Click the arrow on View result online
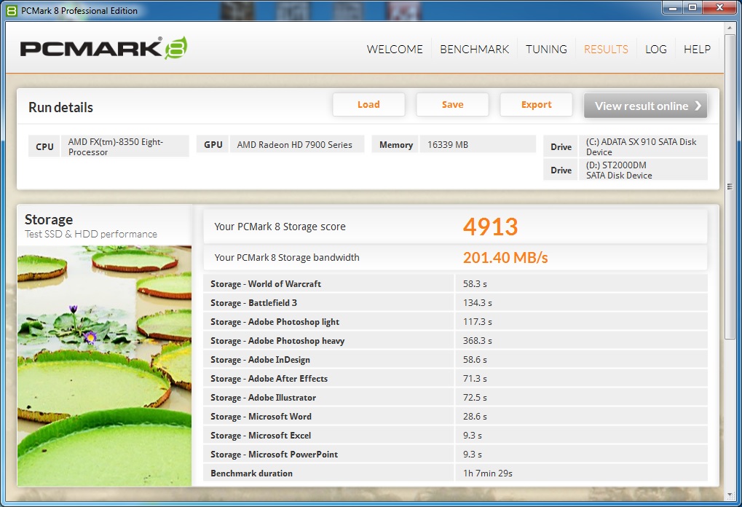 point(698,106)
